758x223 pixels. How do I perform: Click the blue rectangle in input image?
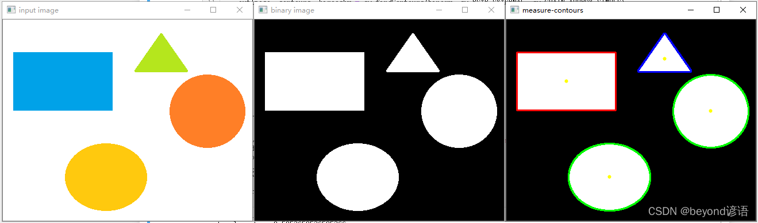[63, 81]
